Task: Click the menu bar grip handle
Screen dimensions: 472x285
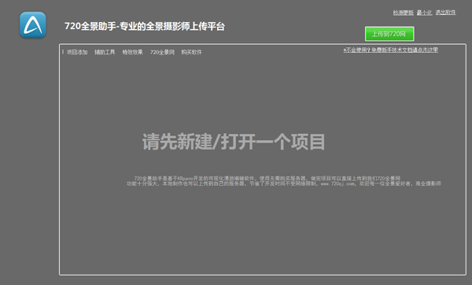Action: click(63, 52)
